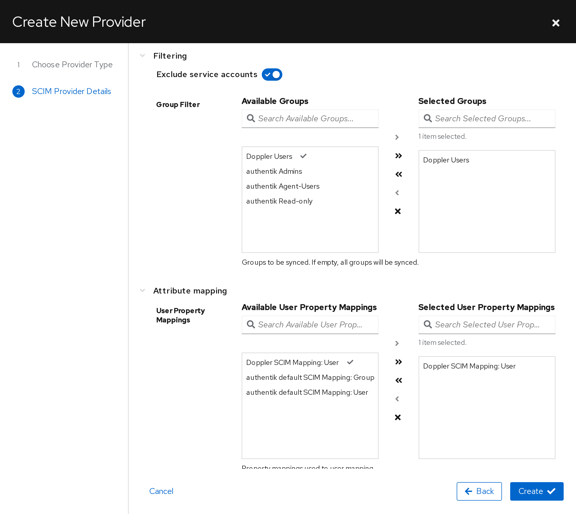Click the Back button

[479, 491]
